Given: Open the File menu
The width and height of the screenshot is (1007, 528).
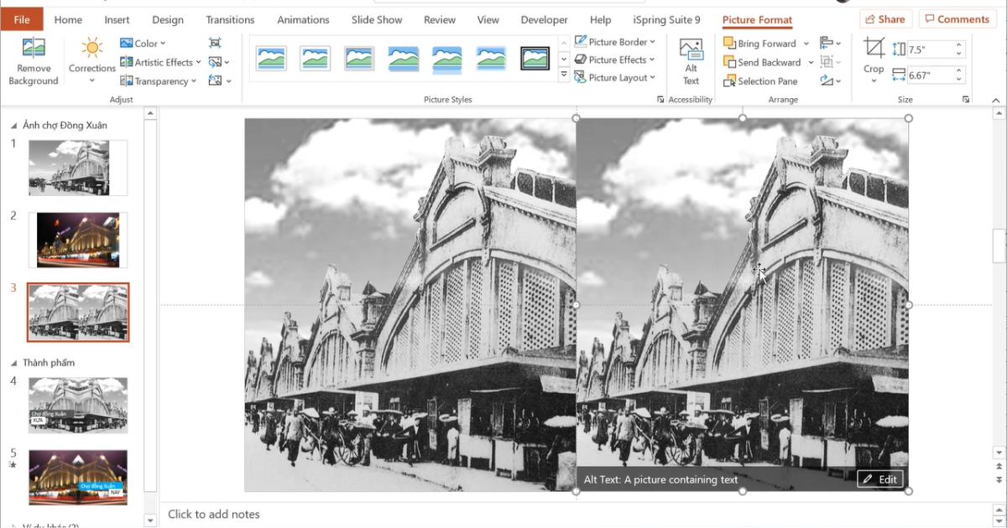Looking at the screenshot, I should pos(22,19).
